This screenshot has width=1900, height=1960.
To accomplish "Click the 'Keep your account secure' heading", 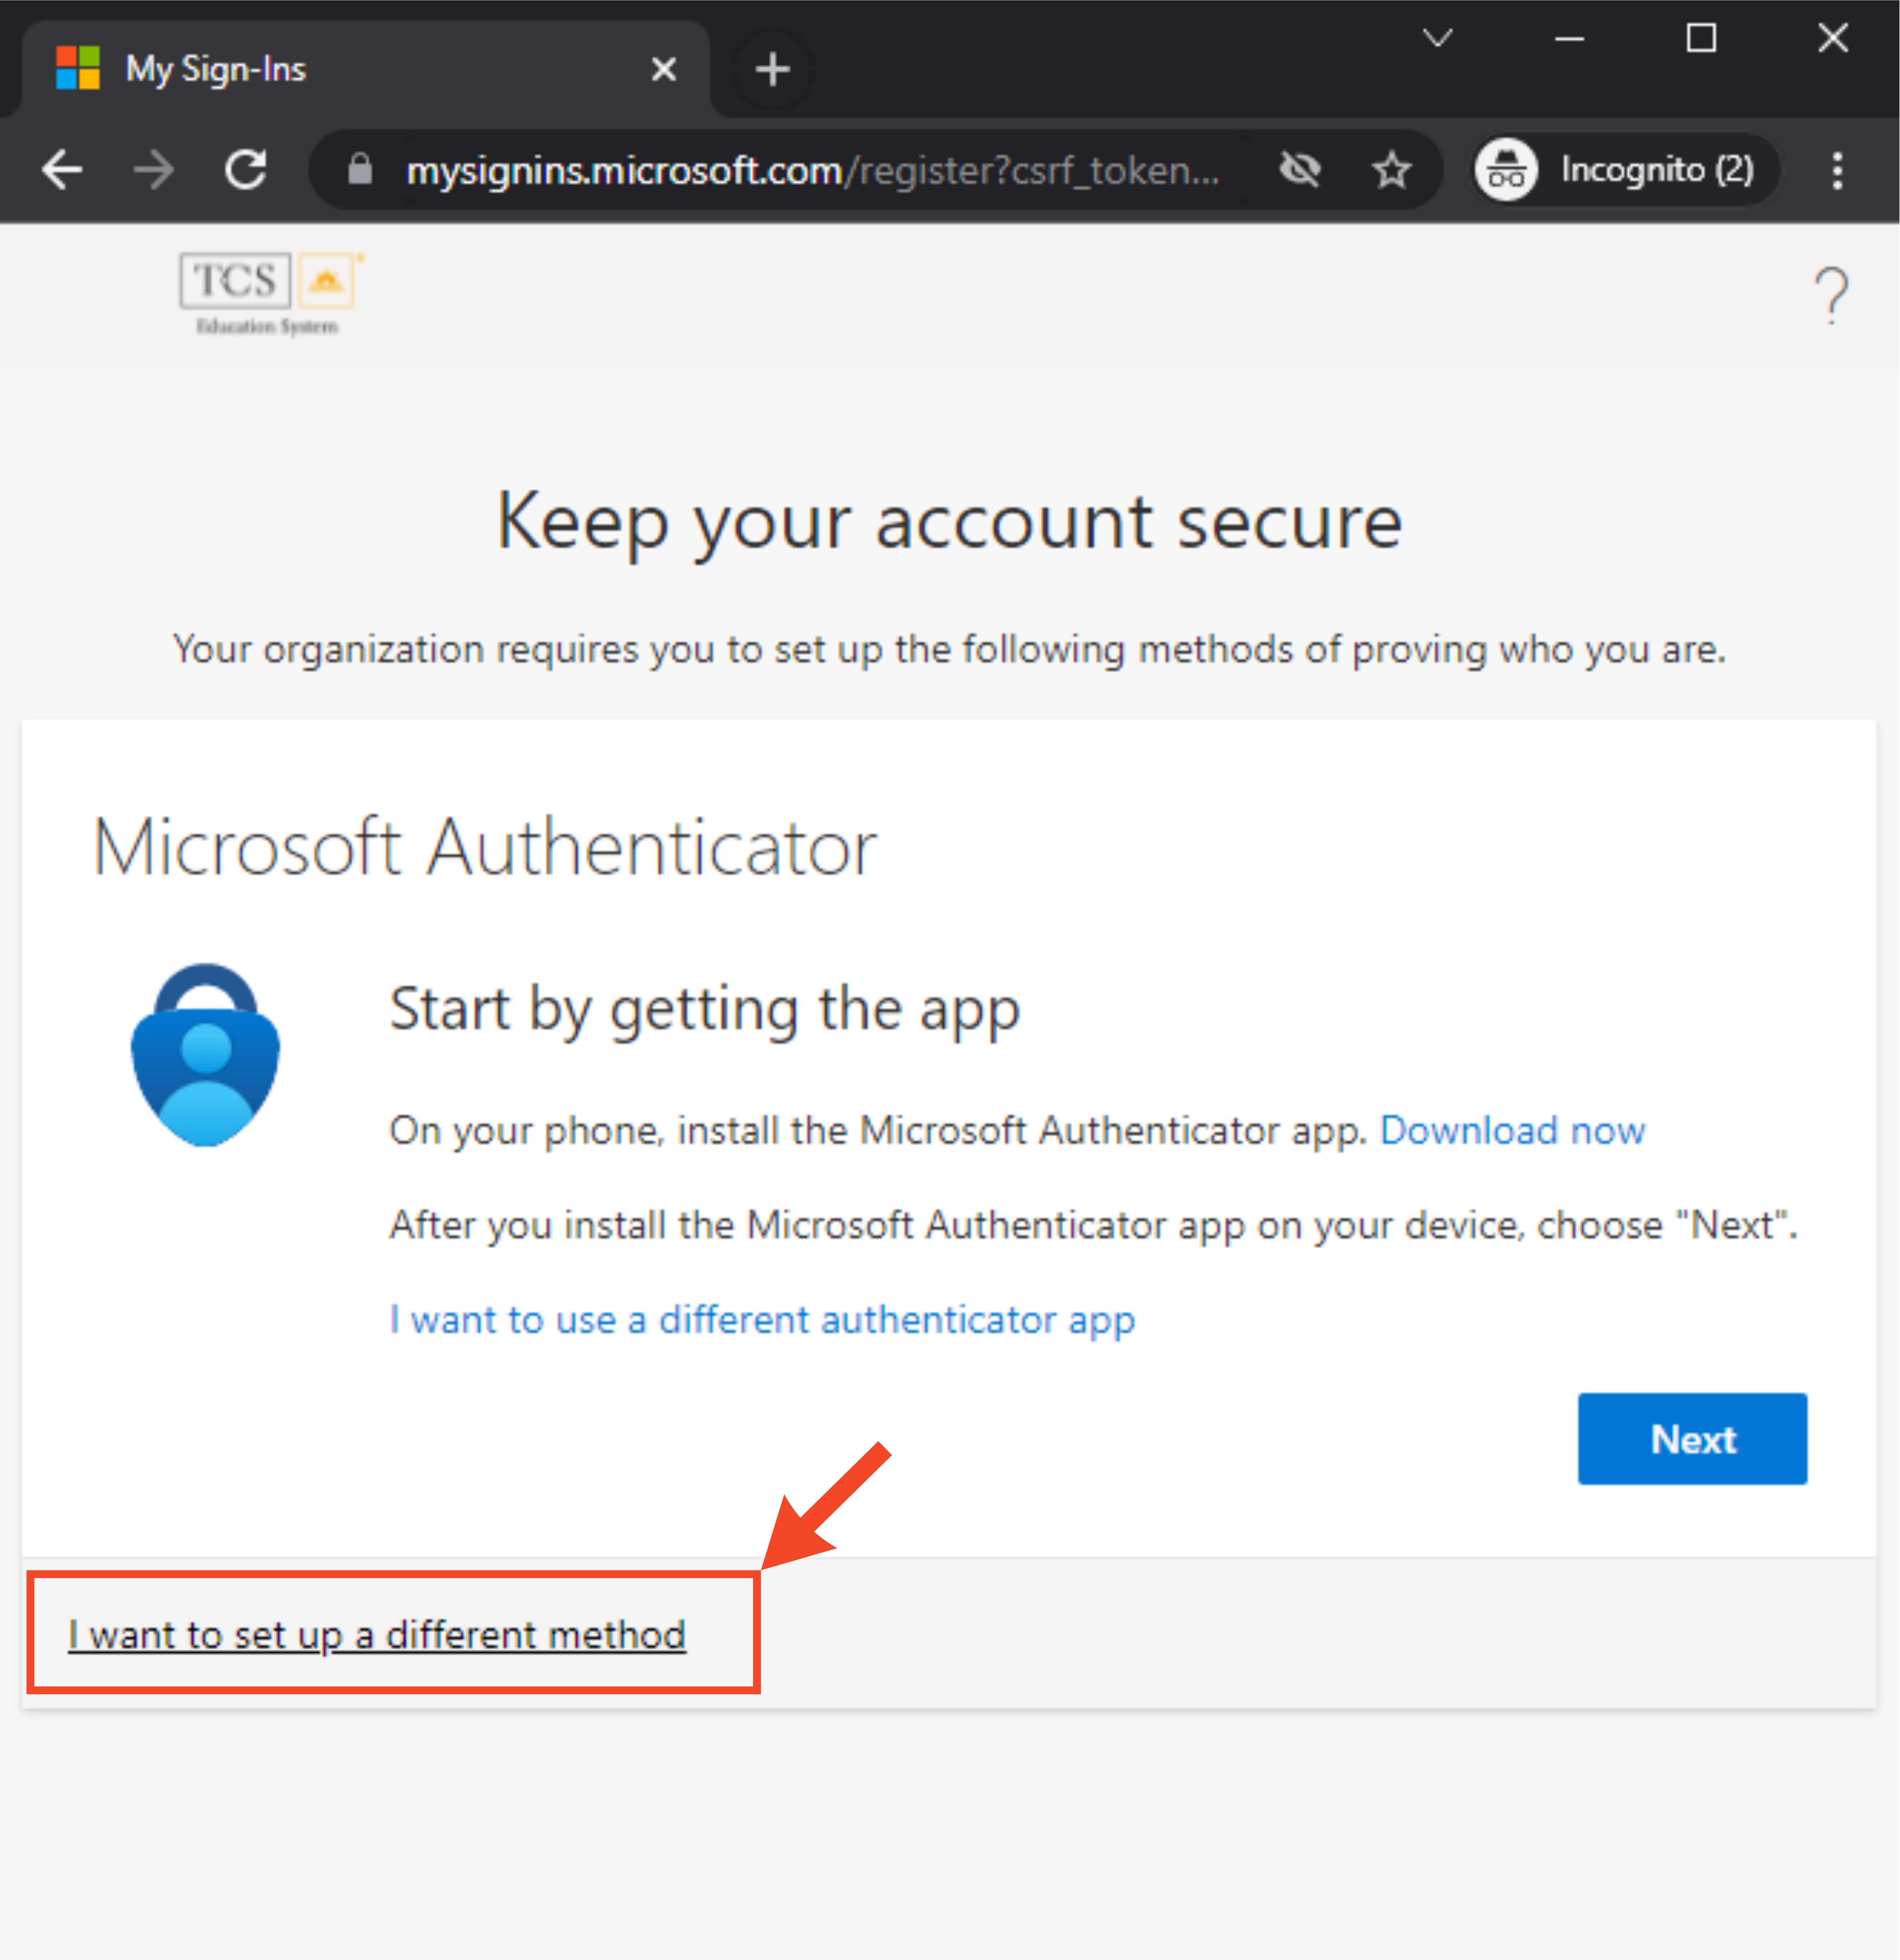I will 950,523.
